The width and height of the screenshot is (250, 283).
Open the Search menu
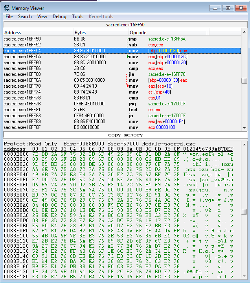click(25, 17)
